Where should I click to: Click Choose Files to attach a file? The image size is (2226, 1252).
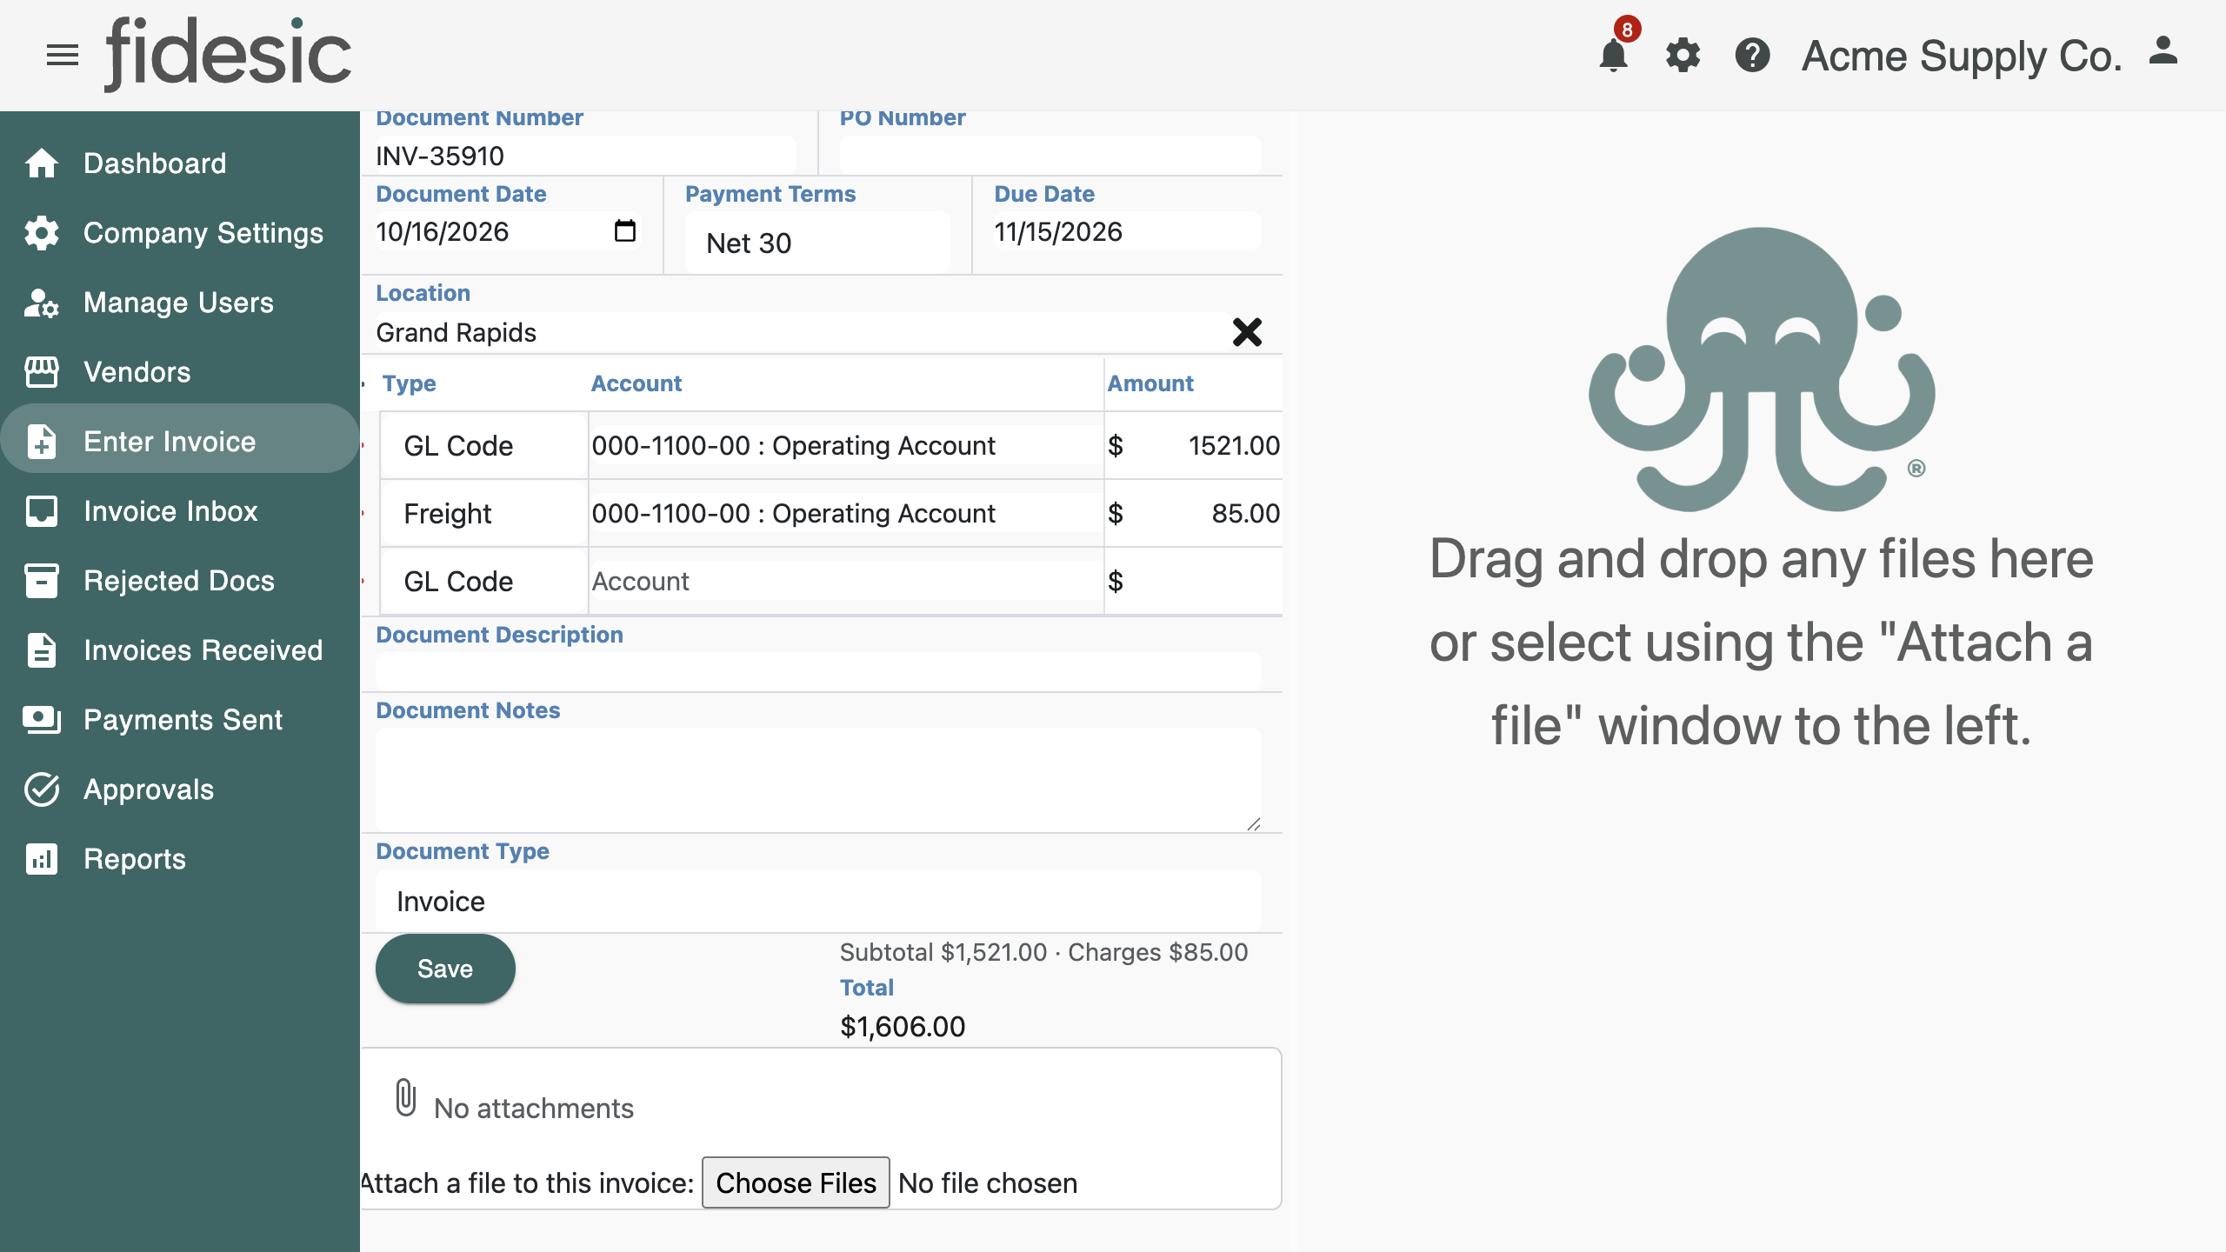[x=796, y=1182]
